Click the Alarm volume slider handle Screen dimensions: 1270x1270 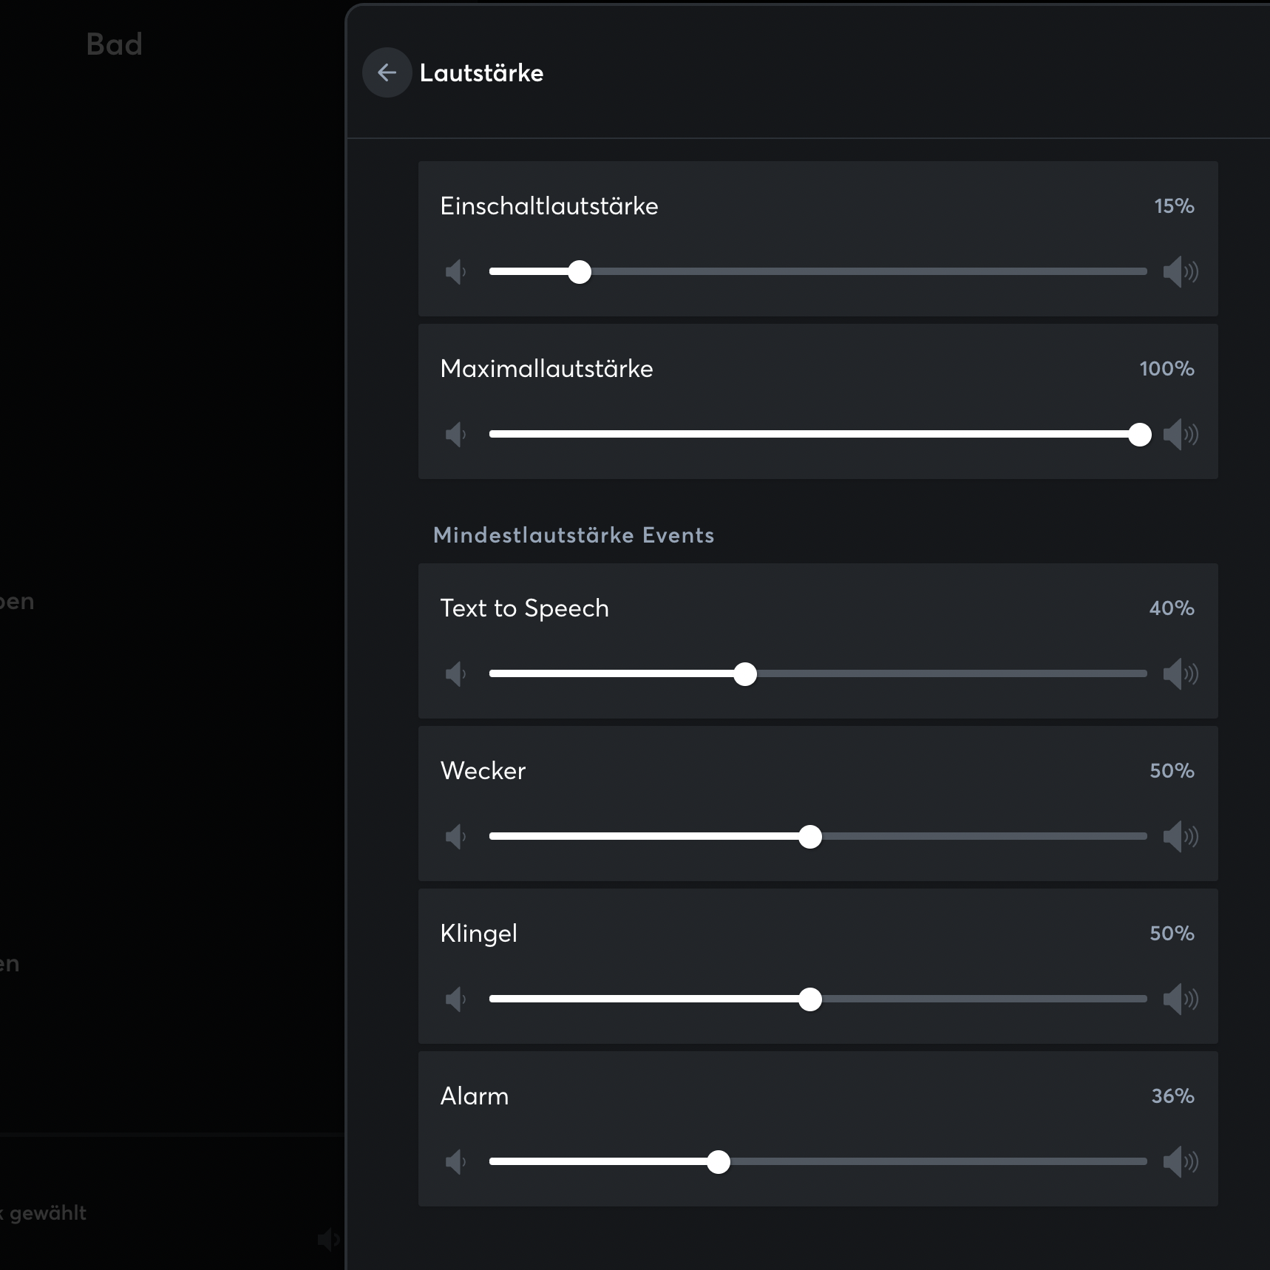coord(719,1162)
